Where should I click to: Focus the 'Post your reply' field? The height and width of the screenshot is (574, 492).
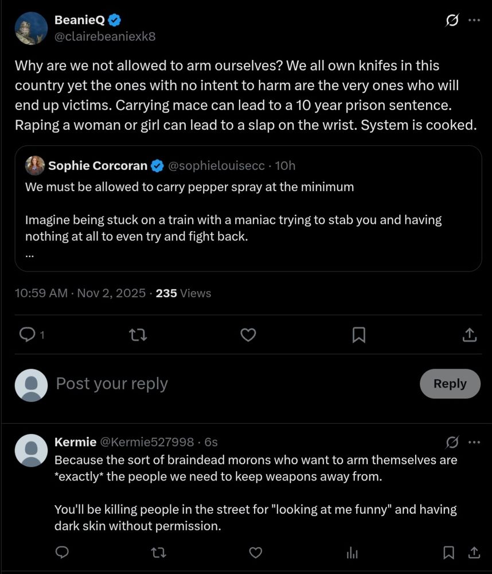tap(229, 383)
